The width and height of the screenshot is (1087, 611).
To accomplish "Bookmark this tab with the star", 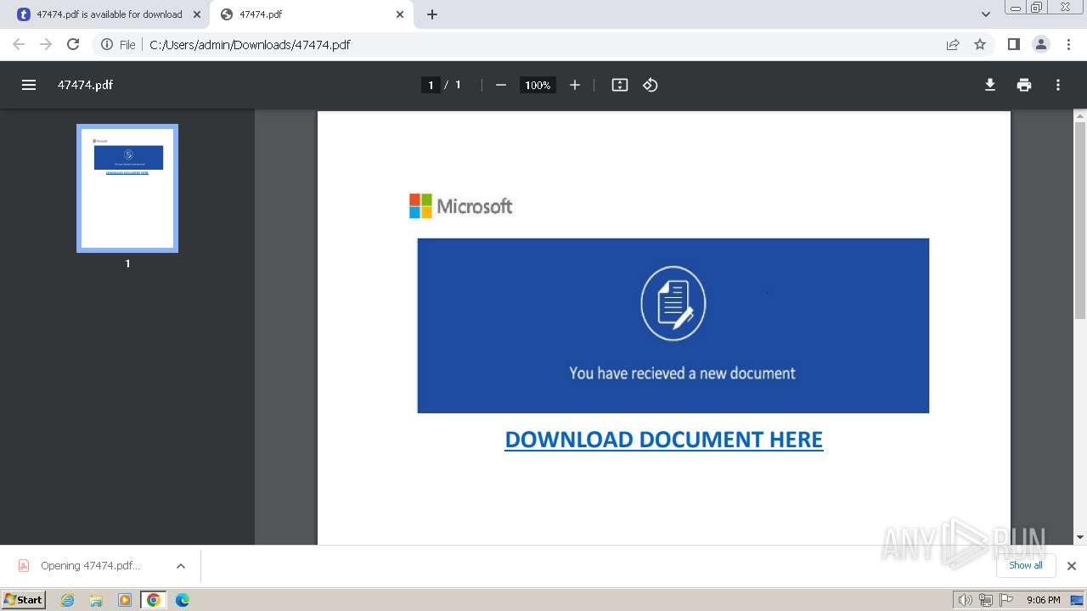I will point(980,44).
